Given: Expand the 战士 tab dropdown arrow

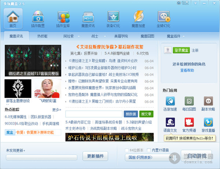Looking at the screenshot, I should 104,36.
